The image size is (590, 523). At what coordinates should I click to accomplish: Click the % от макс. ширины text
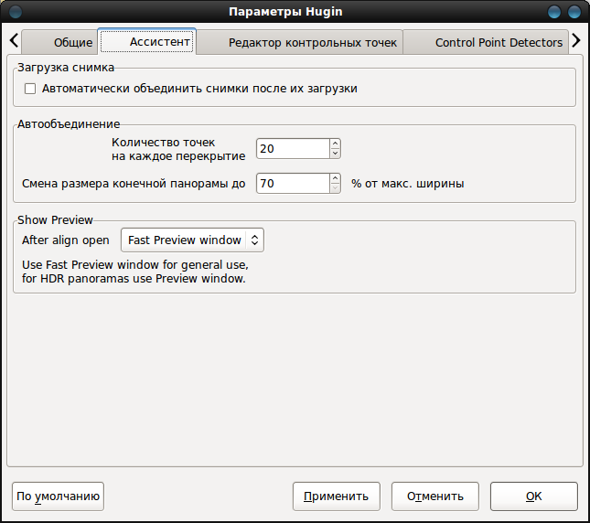[x=407, y=184]
